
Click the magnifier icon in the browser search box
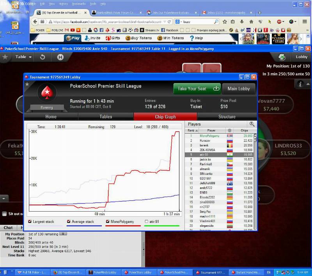(216, 22)
